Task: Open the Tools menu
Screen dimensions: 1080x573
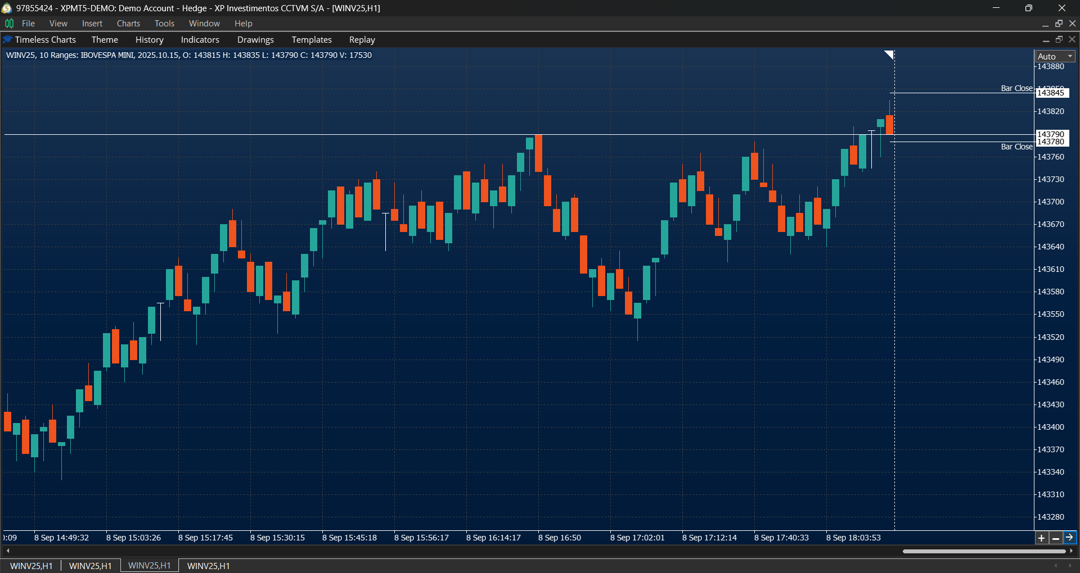Action: [164, 23]
